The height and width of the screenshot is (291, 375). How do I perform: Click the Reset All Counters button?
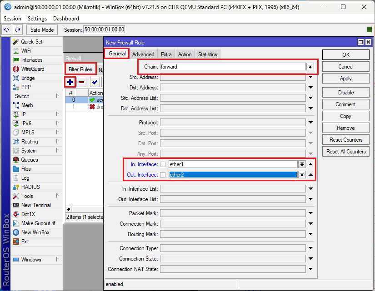(x=346, y=152)
